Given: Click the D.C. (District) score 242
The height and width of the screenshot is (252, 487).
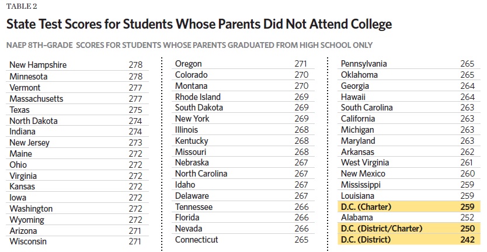Looking at the screenshot, I should tap(467, 239).
